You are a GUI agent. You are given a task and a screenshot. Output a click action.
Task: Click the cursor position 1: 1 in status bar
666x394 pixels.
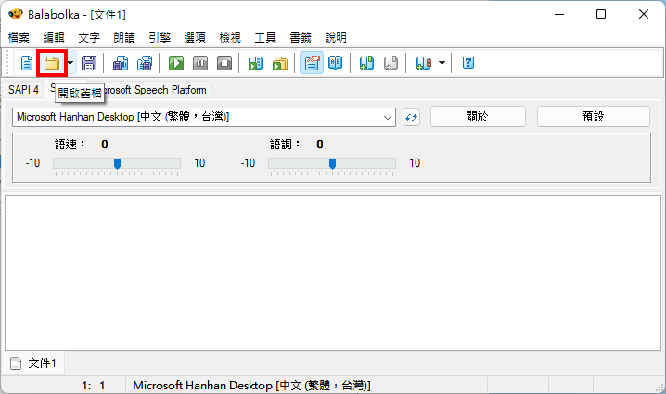[94, 386]
